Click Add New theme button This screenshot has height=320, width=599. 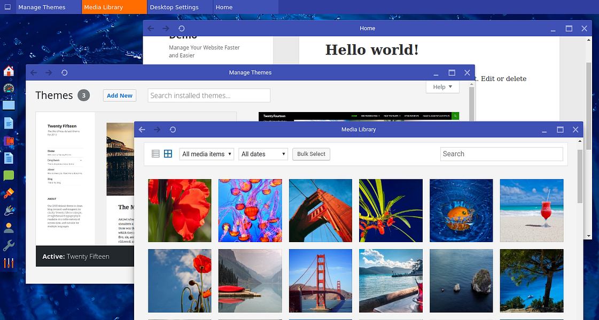pyautogui.click(x=120, y=95)
